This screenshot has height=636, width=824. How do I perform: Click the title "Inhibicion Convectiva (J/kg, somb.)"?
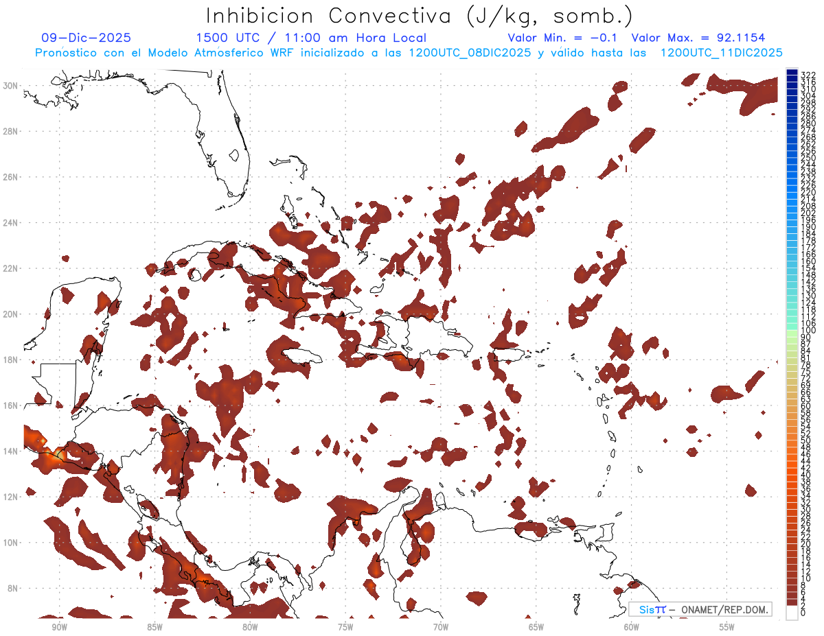[x=420, y=16]
